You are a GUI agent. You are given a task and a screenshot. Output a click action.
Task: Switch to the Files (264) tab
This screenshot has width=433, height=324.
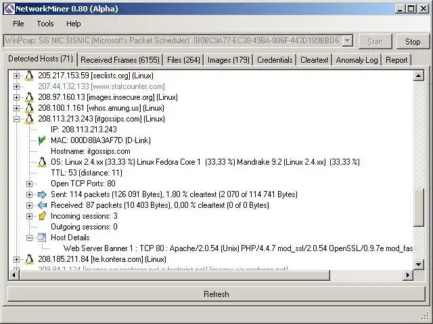[x=183, y=60]
